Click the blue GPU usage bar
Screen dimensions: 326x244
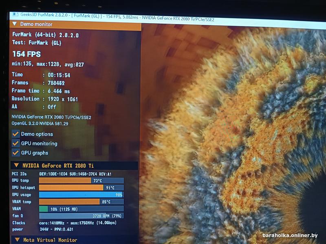pyautogui.click(x=81, y=195)
